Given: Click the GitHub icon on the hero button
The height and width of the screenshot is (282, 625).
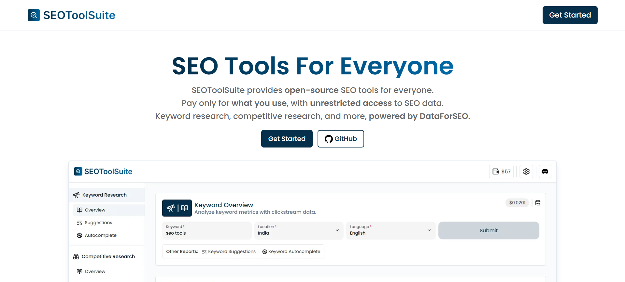Looking at the screenshot, I should tap(329, 139).
